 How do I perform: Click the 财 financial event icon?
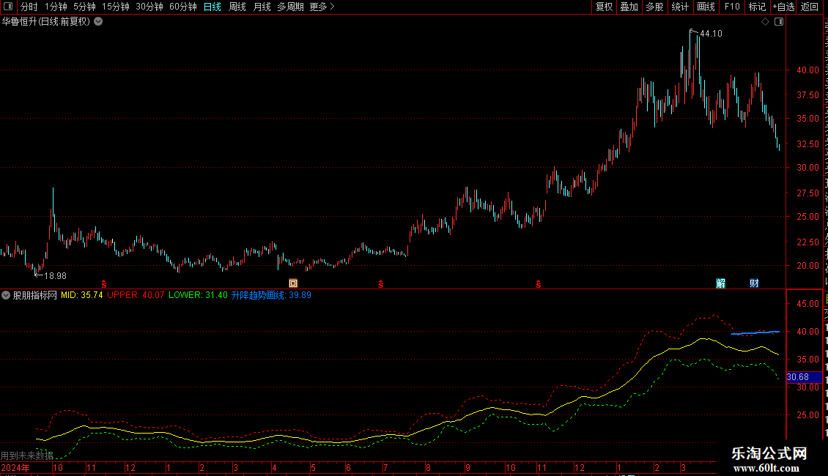754,283
